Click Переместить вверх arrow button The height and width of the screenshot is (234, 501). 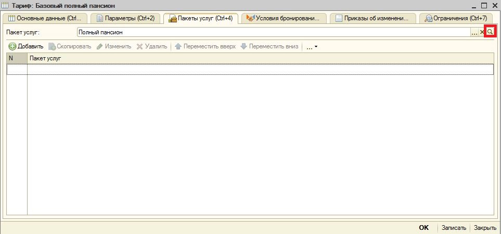tap(205, 47)
